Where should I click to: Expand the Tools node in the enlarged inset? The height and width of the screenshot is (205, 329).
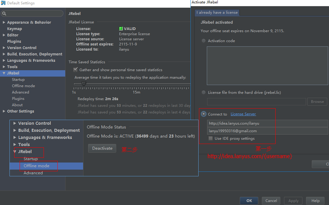15,144
